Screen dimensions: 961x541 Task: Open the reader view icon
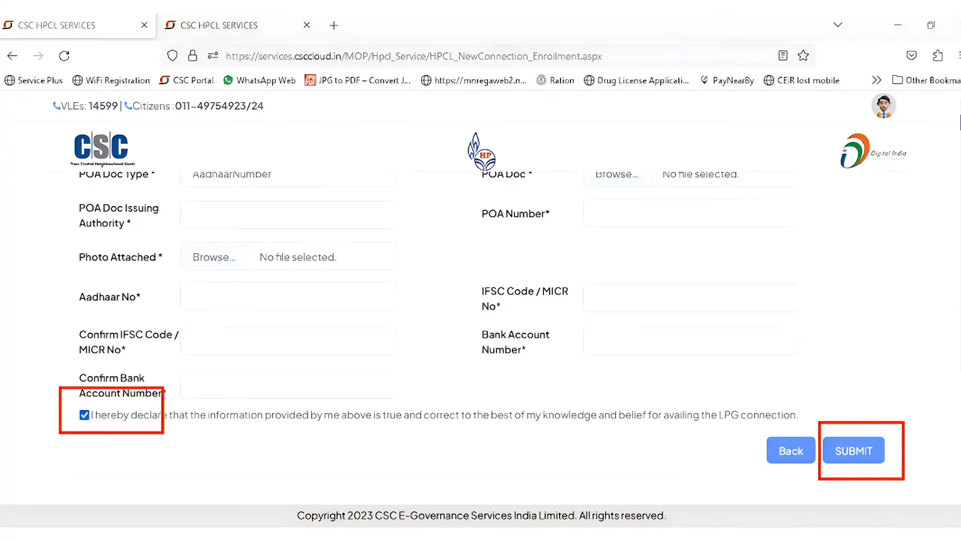point(783,56)
